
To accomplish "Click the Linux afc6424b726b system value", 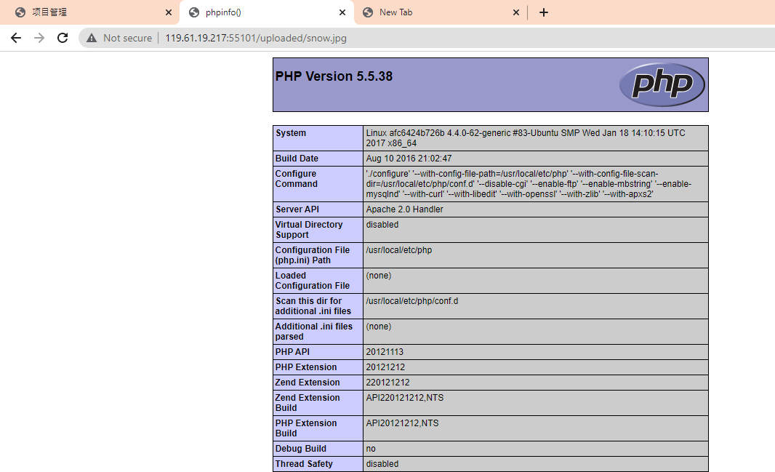I will (x=526, y=138).
